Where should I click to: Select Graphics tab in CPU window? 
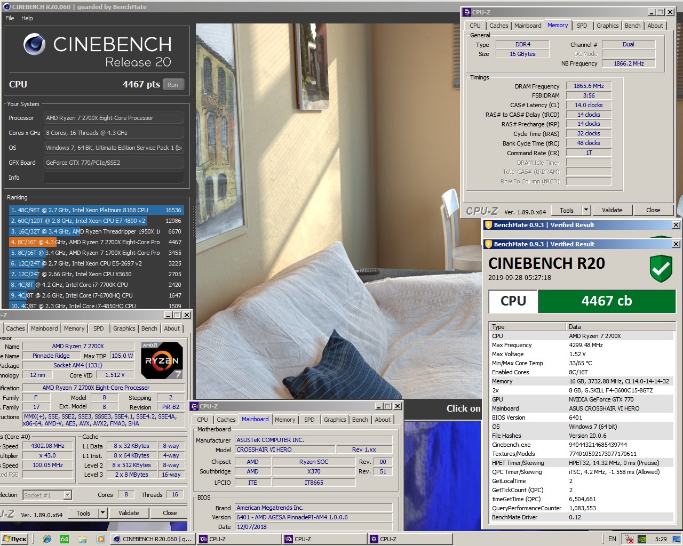point(124,328)
